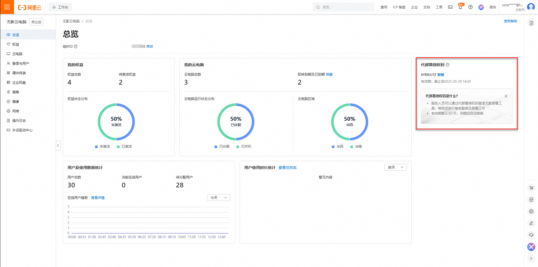Viewport: 538px width, 267px height.
Task: Click the 修改 link next to 组织ID
Action: [150, 47]
